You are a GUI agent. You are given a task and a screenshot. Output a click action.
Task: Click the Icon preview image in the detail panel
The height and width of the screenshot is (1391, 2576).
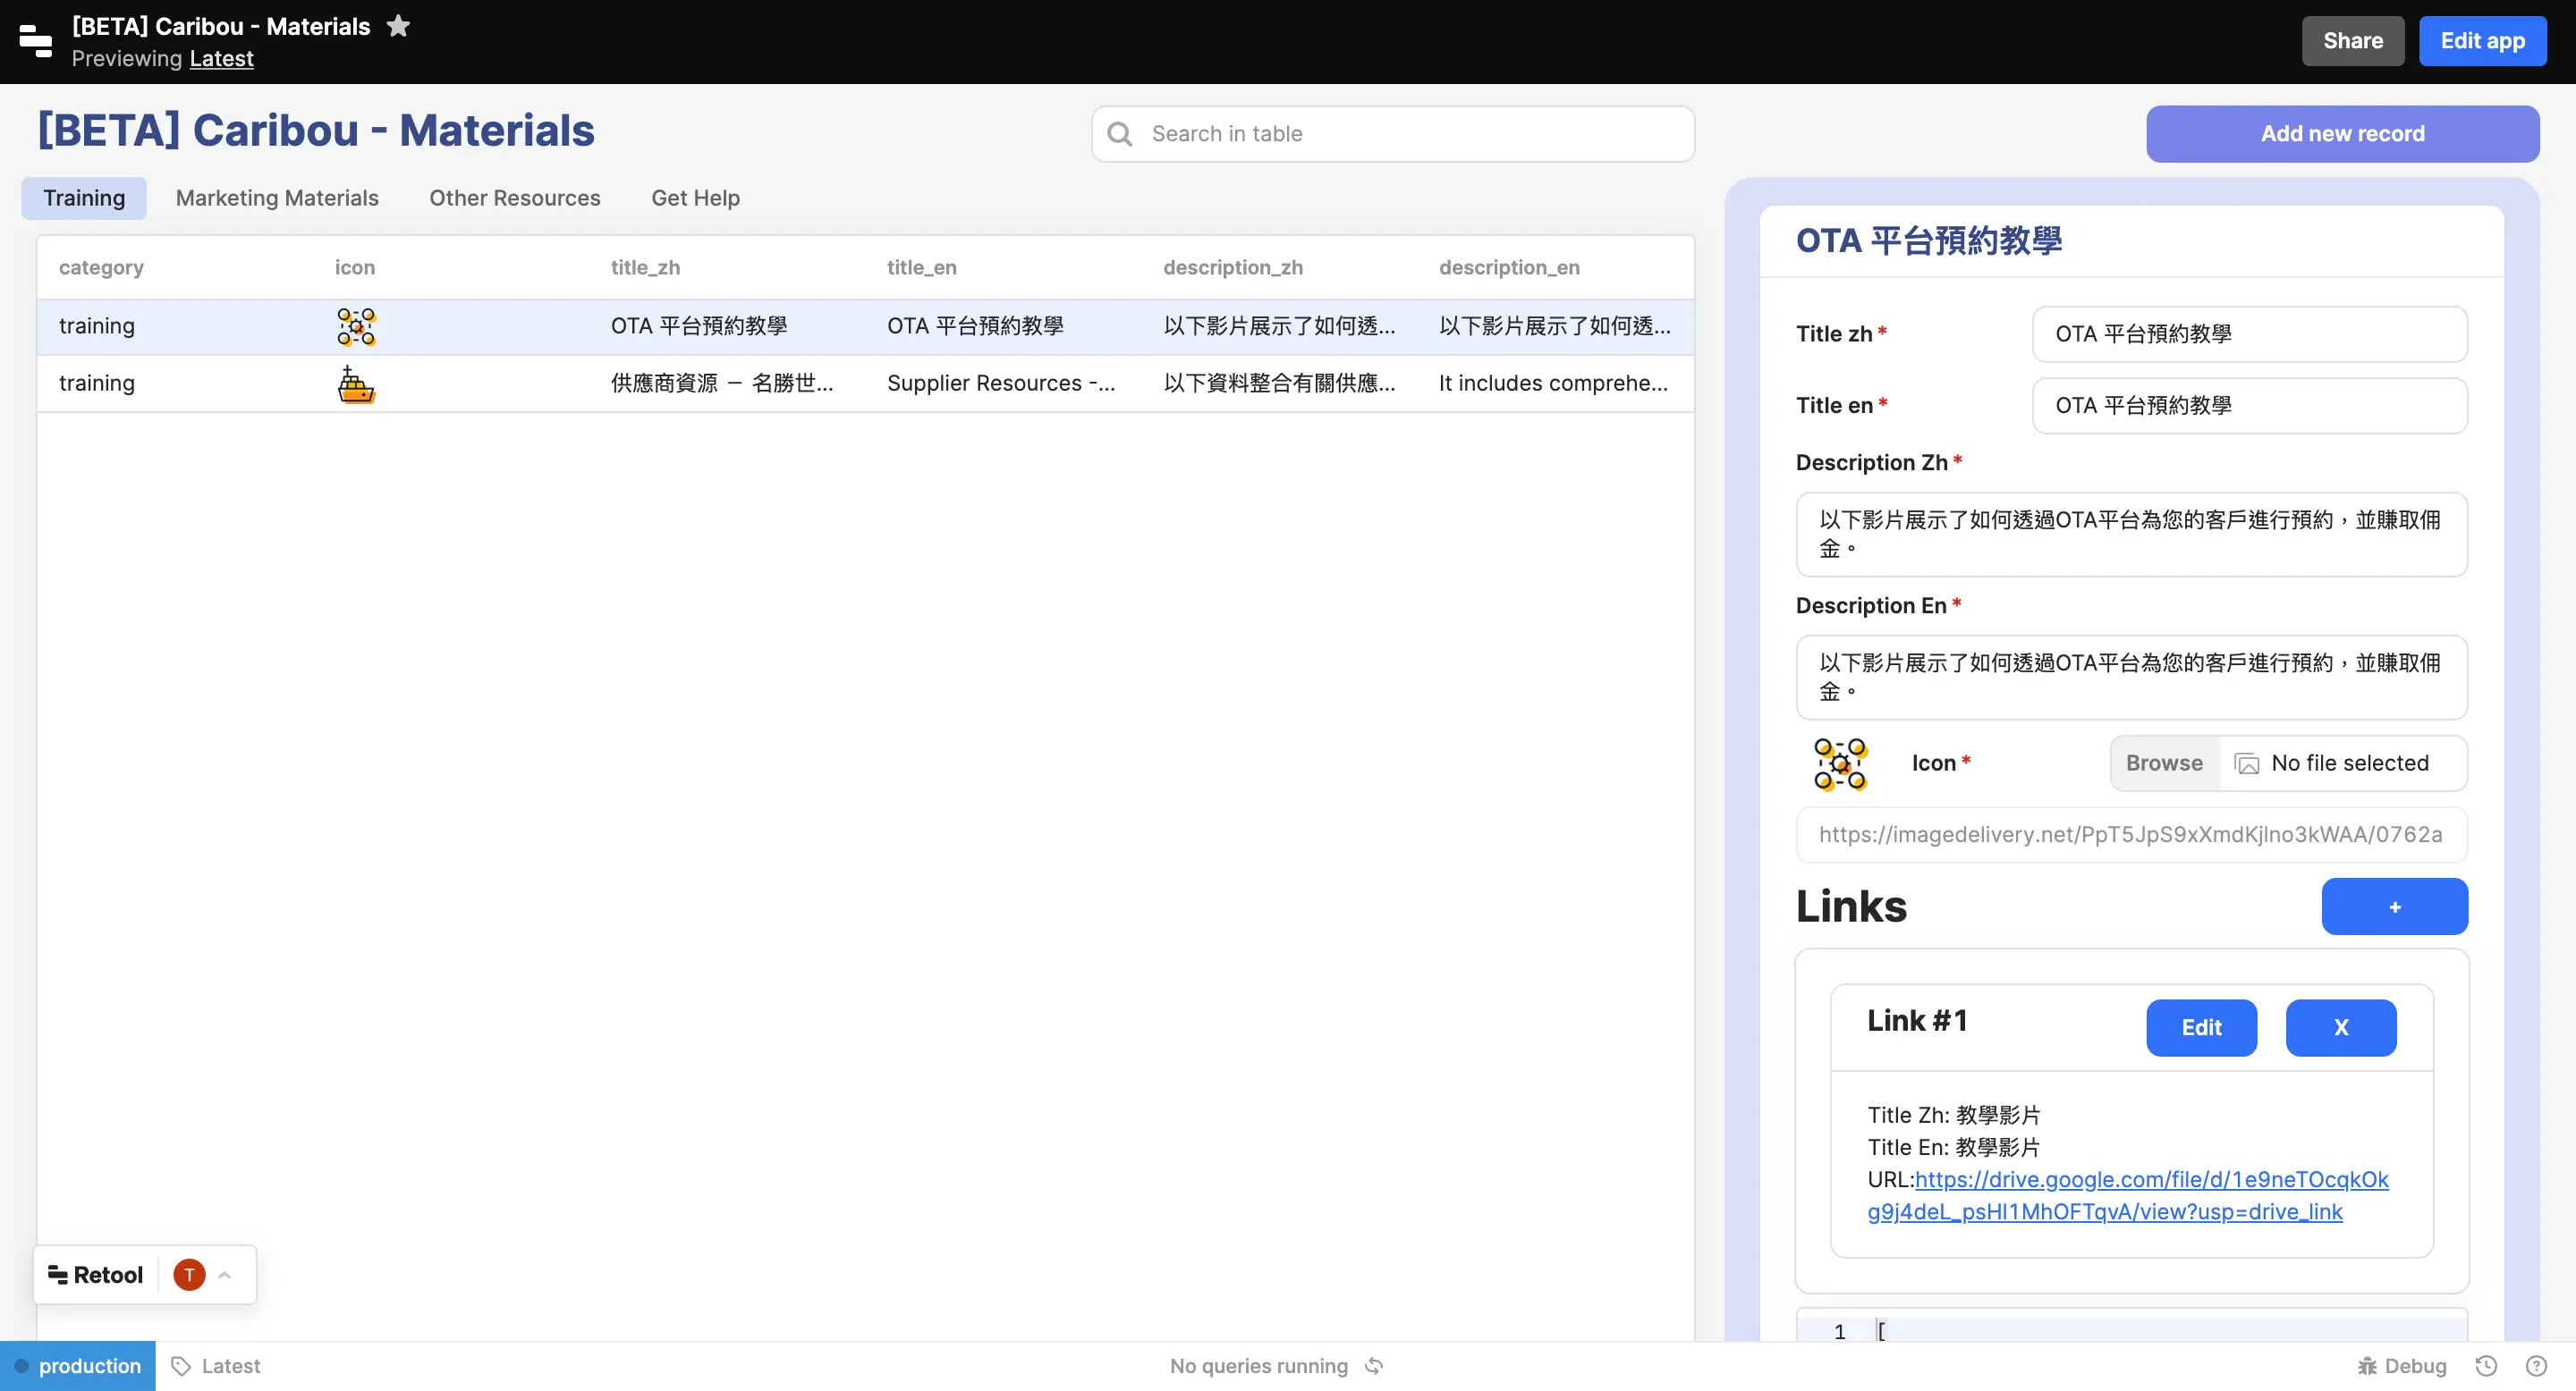pyautogui.click(x=1839, y=763)
